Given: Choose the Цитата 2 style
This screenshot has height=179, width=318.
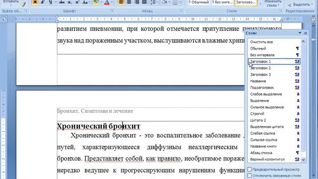Looking at the screenshot, I should tap(274, 120).
